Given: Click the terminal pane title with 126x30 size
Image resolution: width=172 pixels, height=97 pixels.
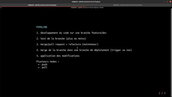Looking at the screenshot, I should click(87, 8).
